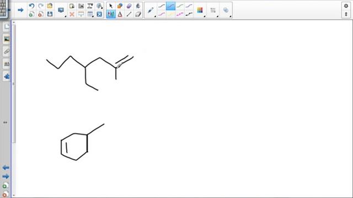Image resolution: width=353 pixels, height=198 pixels.
Task: Open the Gallery tab
Action: pyautogui.click(x=7, y=39)
